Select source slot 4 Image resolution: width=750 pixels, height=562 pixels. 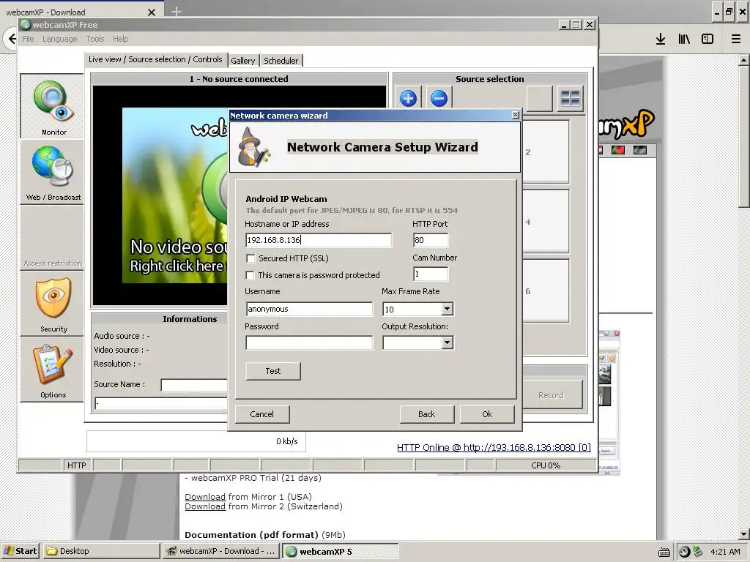[x=546, y=222]
